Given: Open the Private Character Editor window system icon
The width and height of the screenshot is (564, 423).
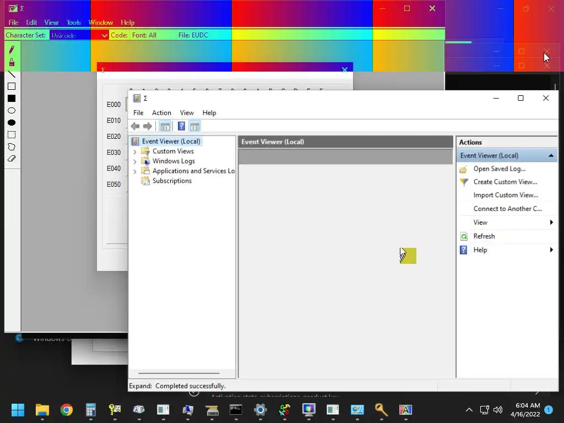Looking at the screenshot, I should pyautogui.click(x=13, y=8).
